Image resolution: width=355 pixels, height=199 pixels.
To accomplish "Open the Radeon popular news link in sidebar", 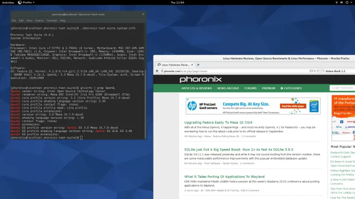I will point(342,154).
